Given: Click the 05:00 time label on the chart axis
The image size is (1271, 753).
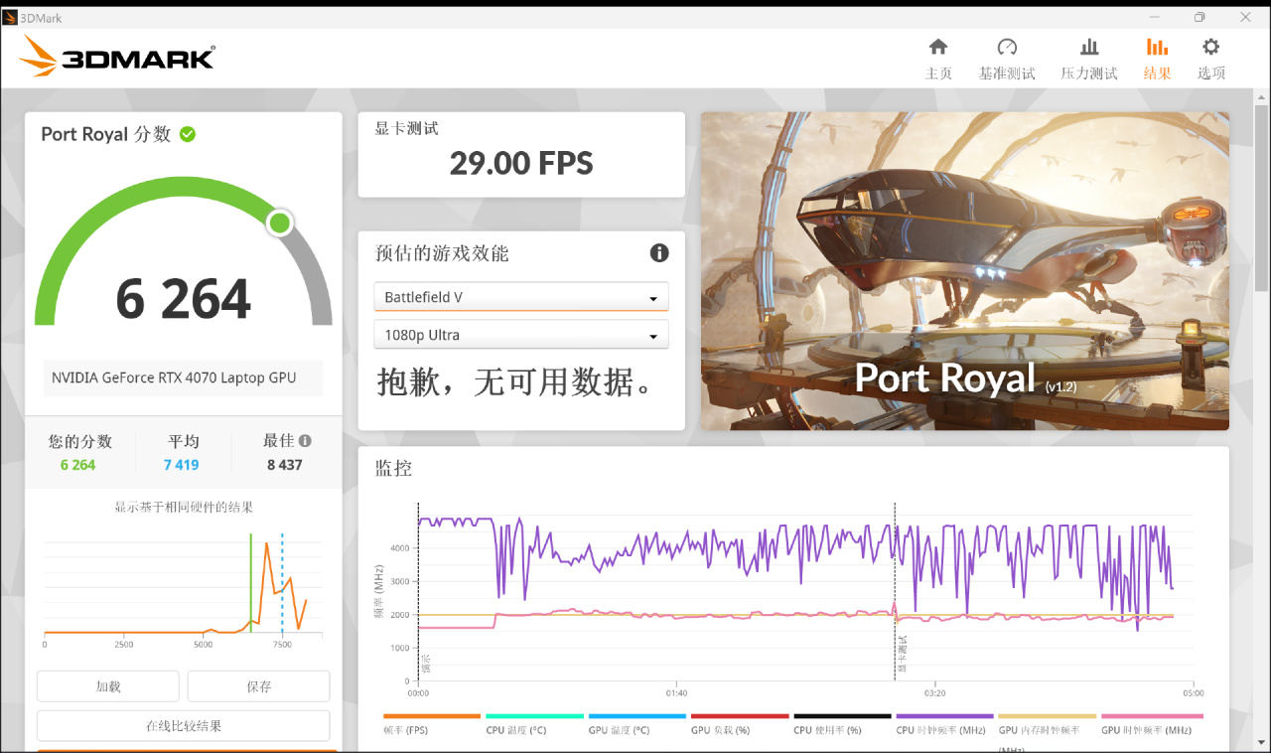Looking at the screenshot, I should pos(1193,692).
